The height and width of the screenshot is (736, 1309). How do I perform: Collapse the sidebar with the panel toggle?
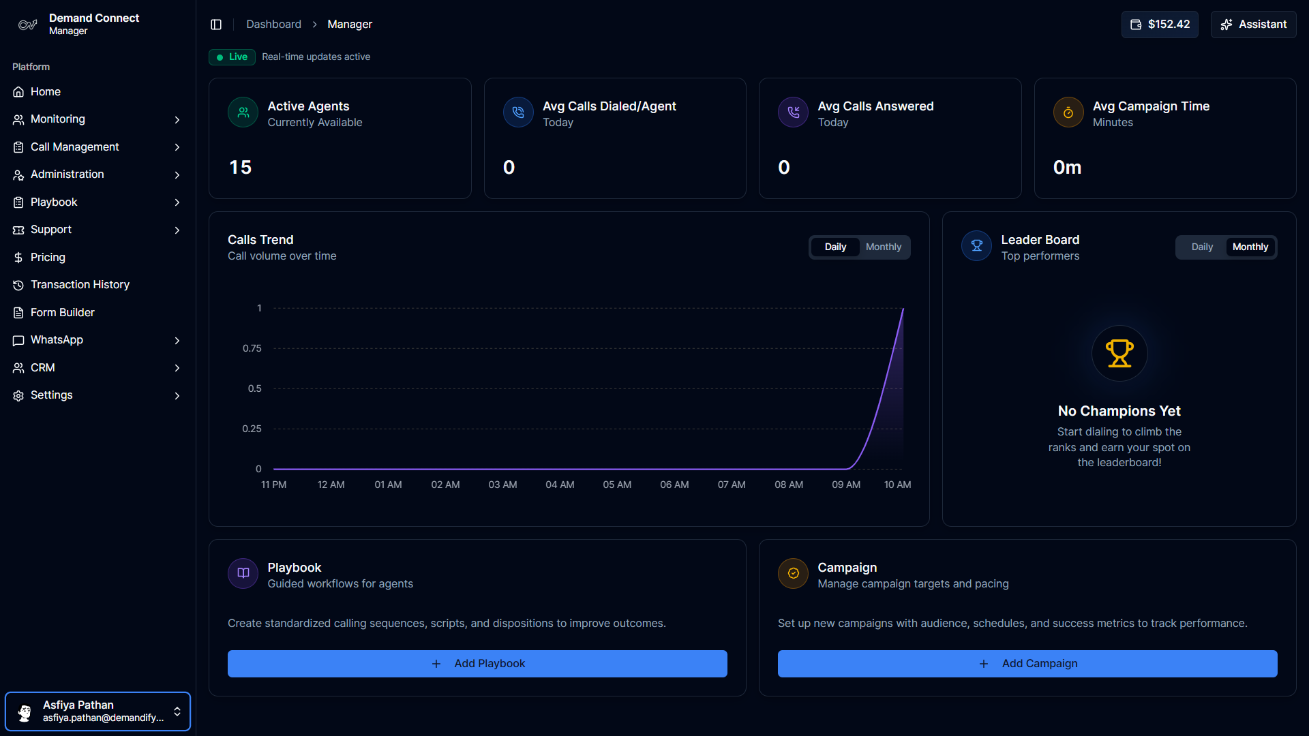(216, 24)
